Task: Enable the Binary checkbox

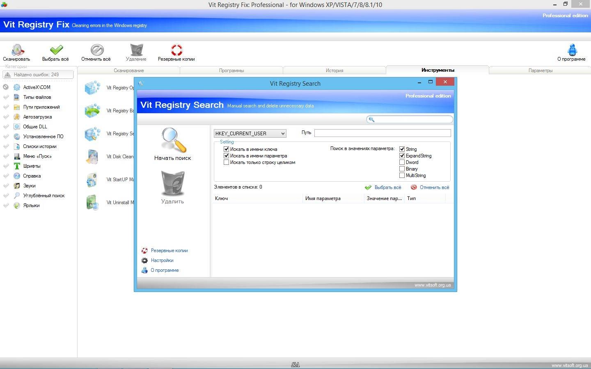Action: (x=402, y=169)
